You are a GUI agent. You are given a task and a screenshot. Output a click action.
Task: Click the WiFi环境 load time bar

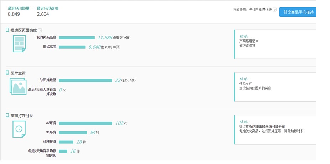(66, 142)
